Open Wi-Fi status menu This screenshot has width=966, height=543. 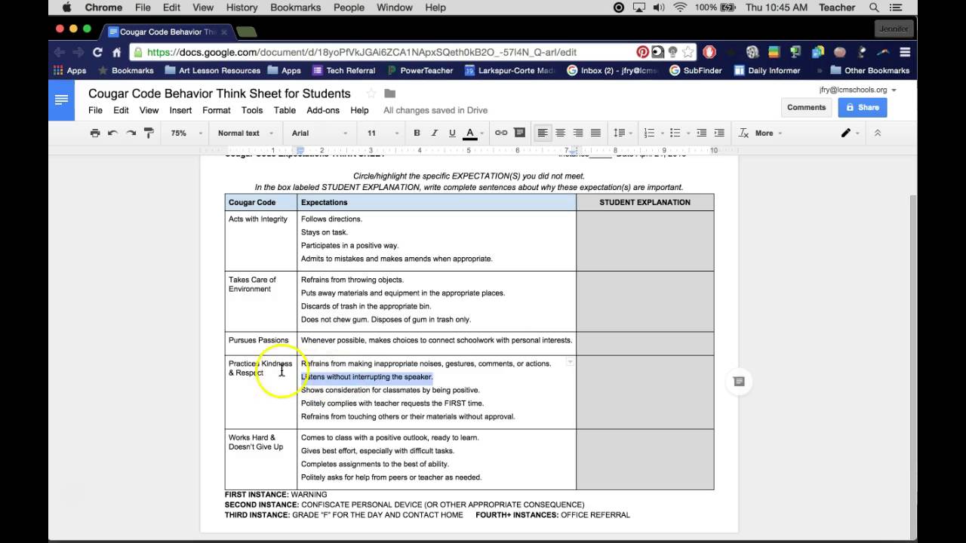point(680,8)
